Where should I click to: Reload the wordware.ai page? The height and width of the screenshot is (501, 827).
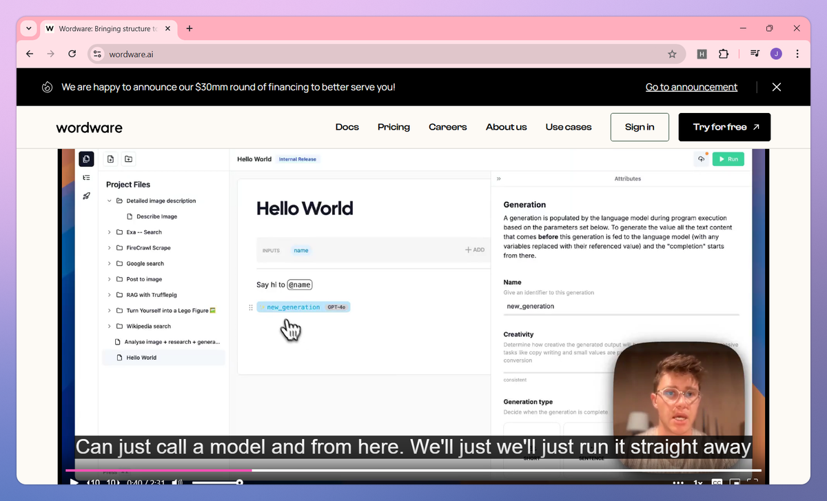click(72, 54)
